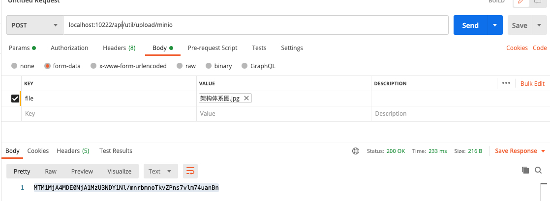550x201 pixels.
Task: Open the column options ellipsis menu
Action: 506,83
